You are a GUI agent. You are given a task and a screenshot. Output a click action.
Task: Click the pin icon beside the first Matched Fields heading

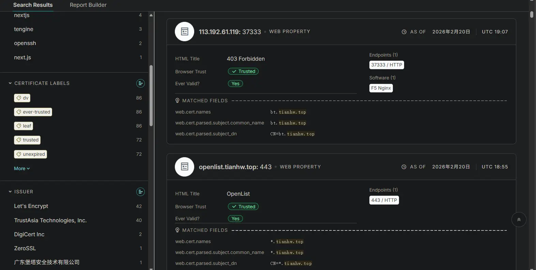pyautogui.click(x=177, y=101)
